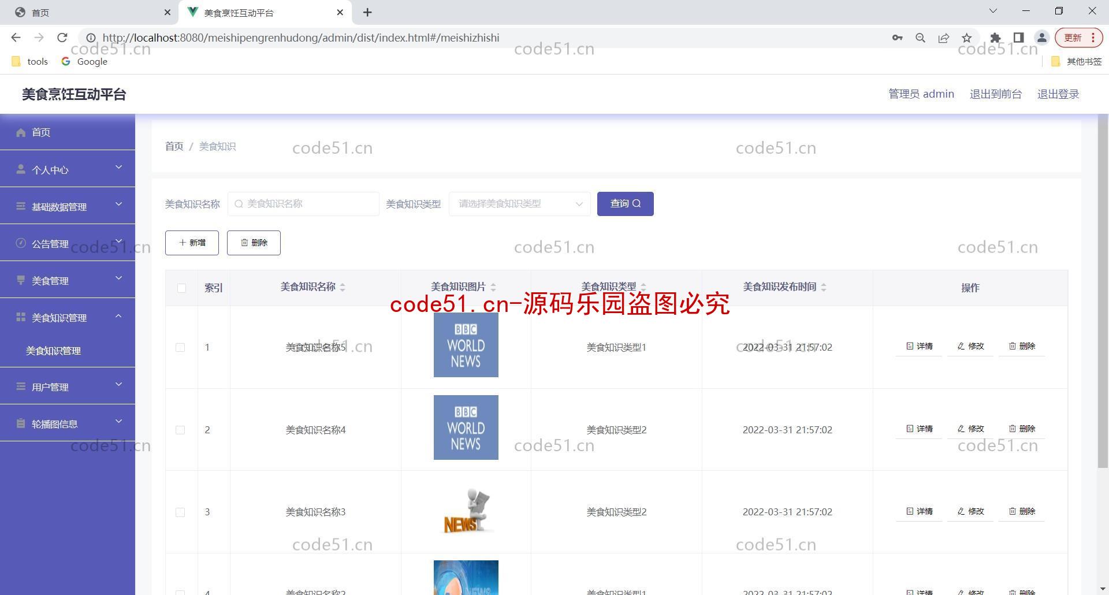Expand 用户管理 menu chevron
1109x595 pixels.
tap(118, 384)
